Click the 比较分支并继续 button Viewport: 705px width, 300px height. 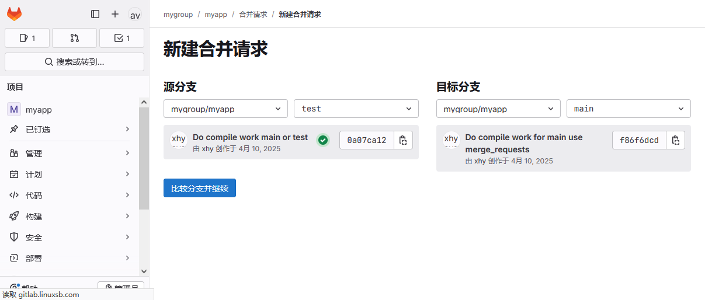point(200,189)
